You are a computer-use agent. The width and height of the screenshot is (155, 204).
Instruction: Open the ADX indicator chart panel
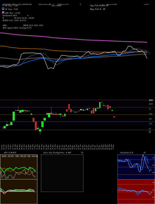tap(19, 167)
